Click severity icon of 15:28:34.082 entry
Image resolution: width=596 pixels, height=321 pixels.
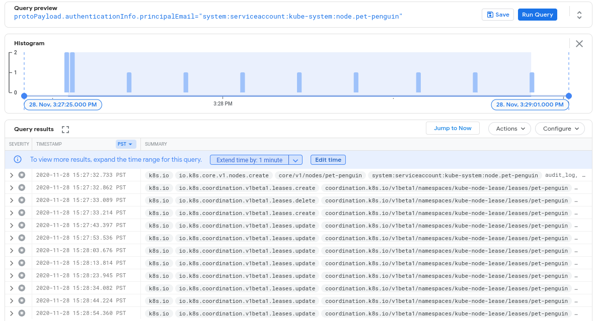point(22,288)
